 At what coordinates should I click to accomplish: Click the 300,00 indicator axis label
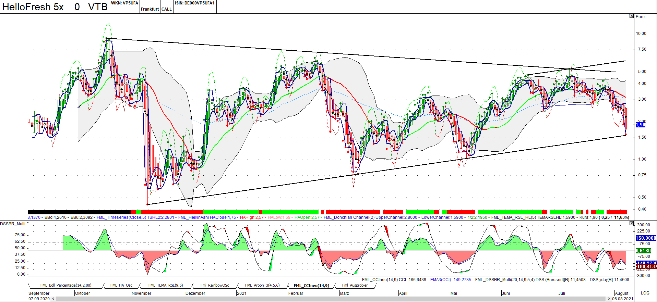point(644,225)
